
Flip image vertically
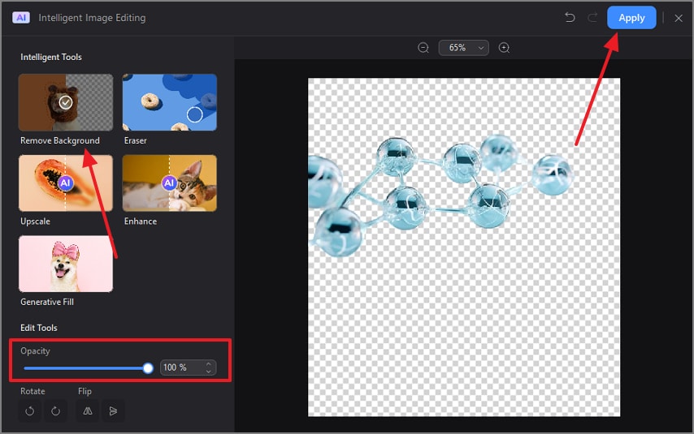point(113,411)
